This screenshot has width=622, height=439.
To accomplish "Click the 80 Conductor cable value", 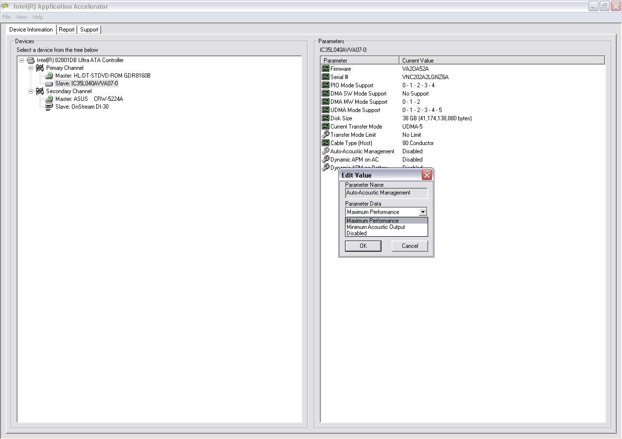I will point(418,143).
